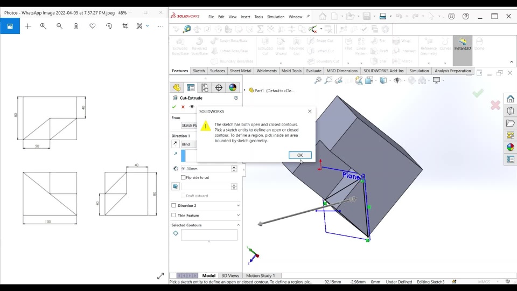The width and height of the screenshot is (517, 291).
Task: Cancel with red corner X in viewport
Action: pyautogui.click(x=495, y=105)
